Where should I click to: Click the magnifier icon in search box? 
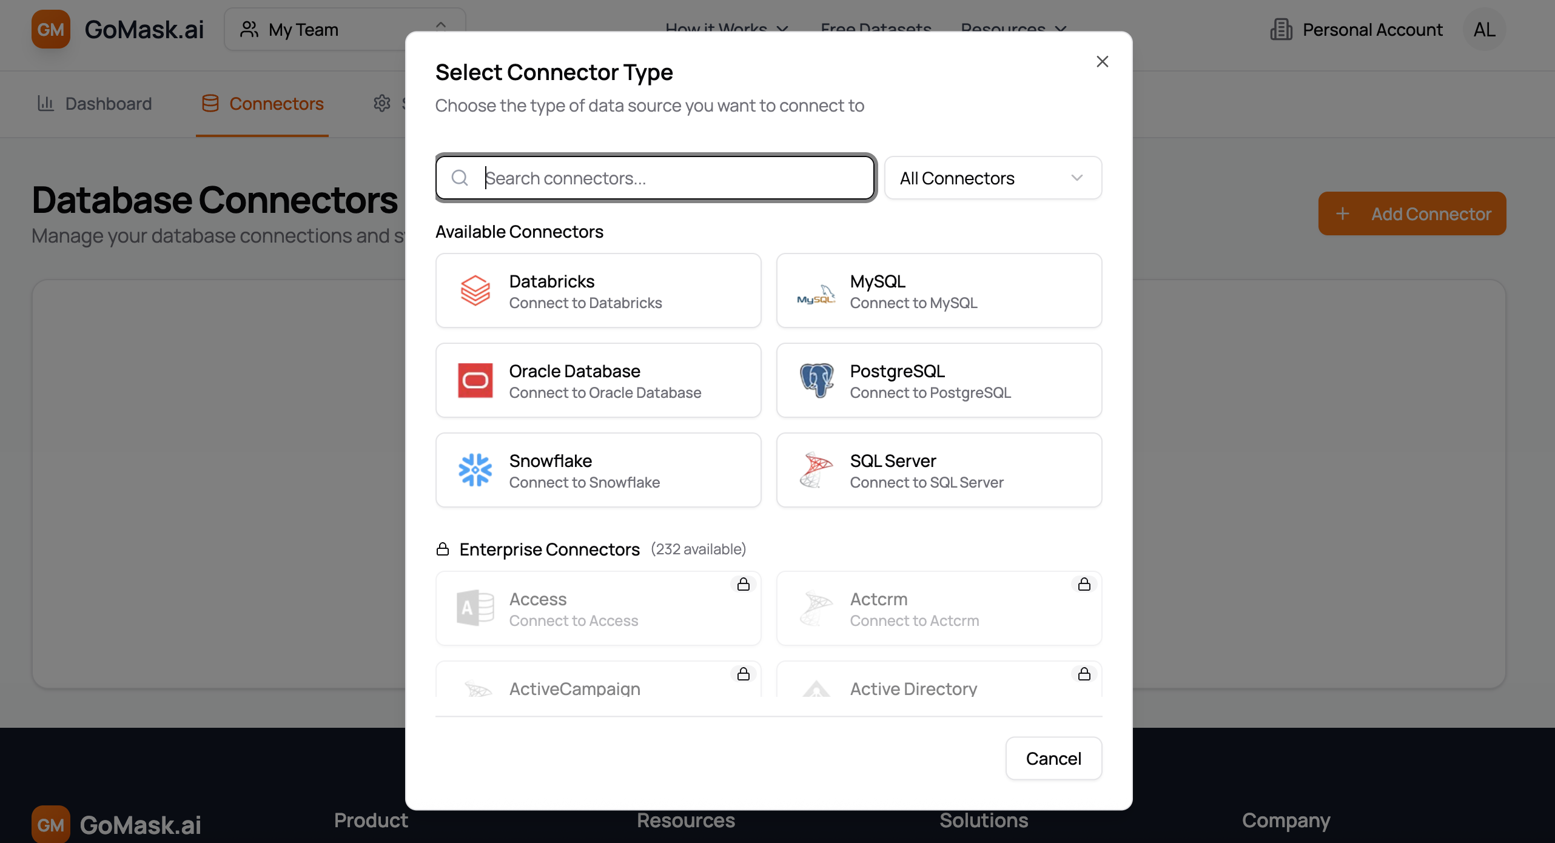tap(460, 178)
